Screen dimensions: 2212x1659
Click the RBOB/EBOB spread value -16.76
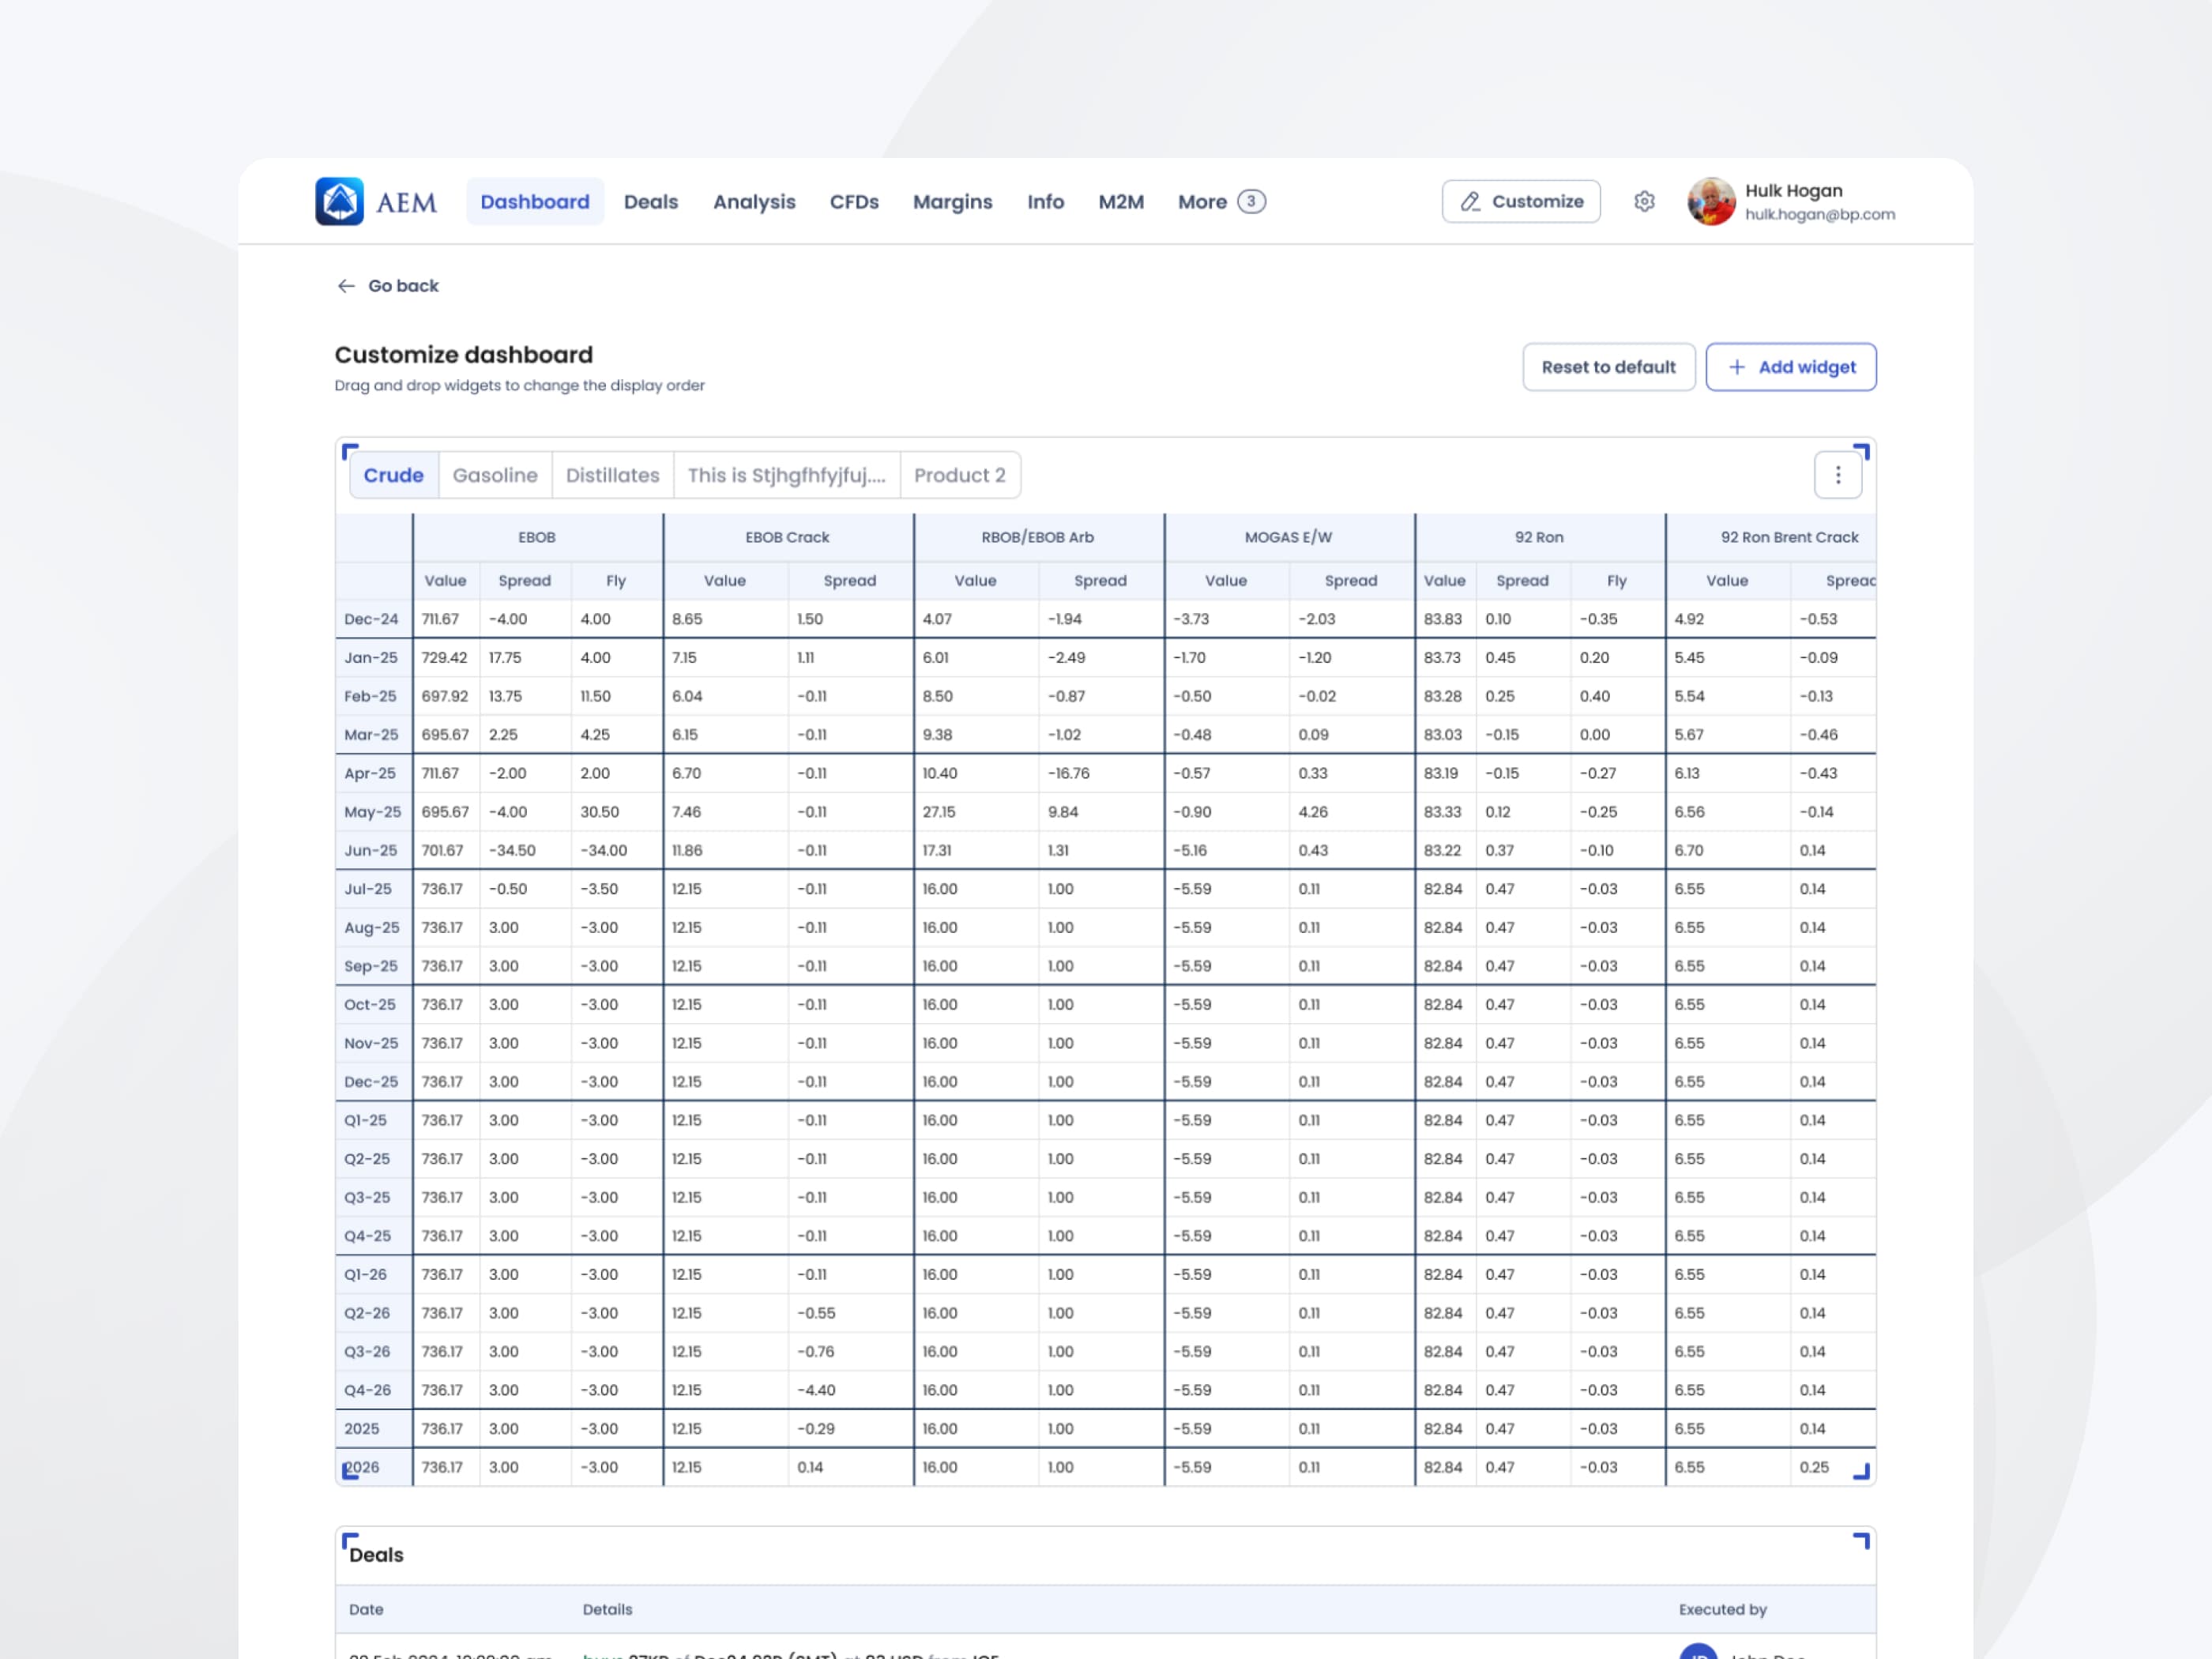(1069, 773)
